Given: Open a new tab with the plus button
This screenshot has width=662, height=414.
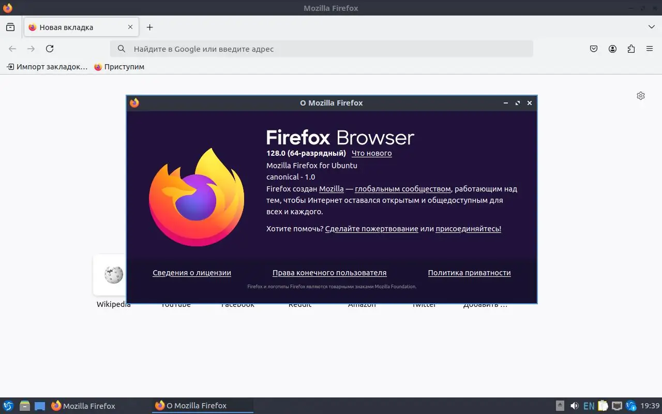Looking at the screenshot, I should coord(149,27).
